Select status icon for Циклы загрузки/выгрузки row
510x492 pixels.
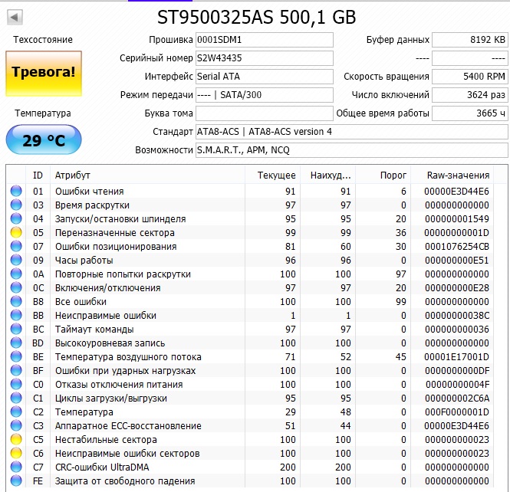pyautogui.click(x=16, y=398)
